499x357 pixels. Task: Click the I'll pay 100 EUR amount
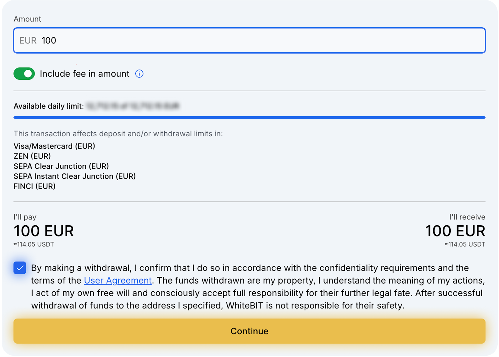44,231
